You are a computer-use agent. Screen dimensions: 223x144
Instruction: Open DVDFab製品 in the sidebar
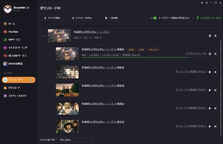pos(13,64)
